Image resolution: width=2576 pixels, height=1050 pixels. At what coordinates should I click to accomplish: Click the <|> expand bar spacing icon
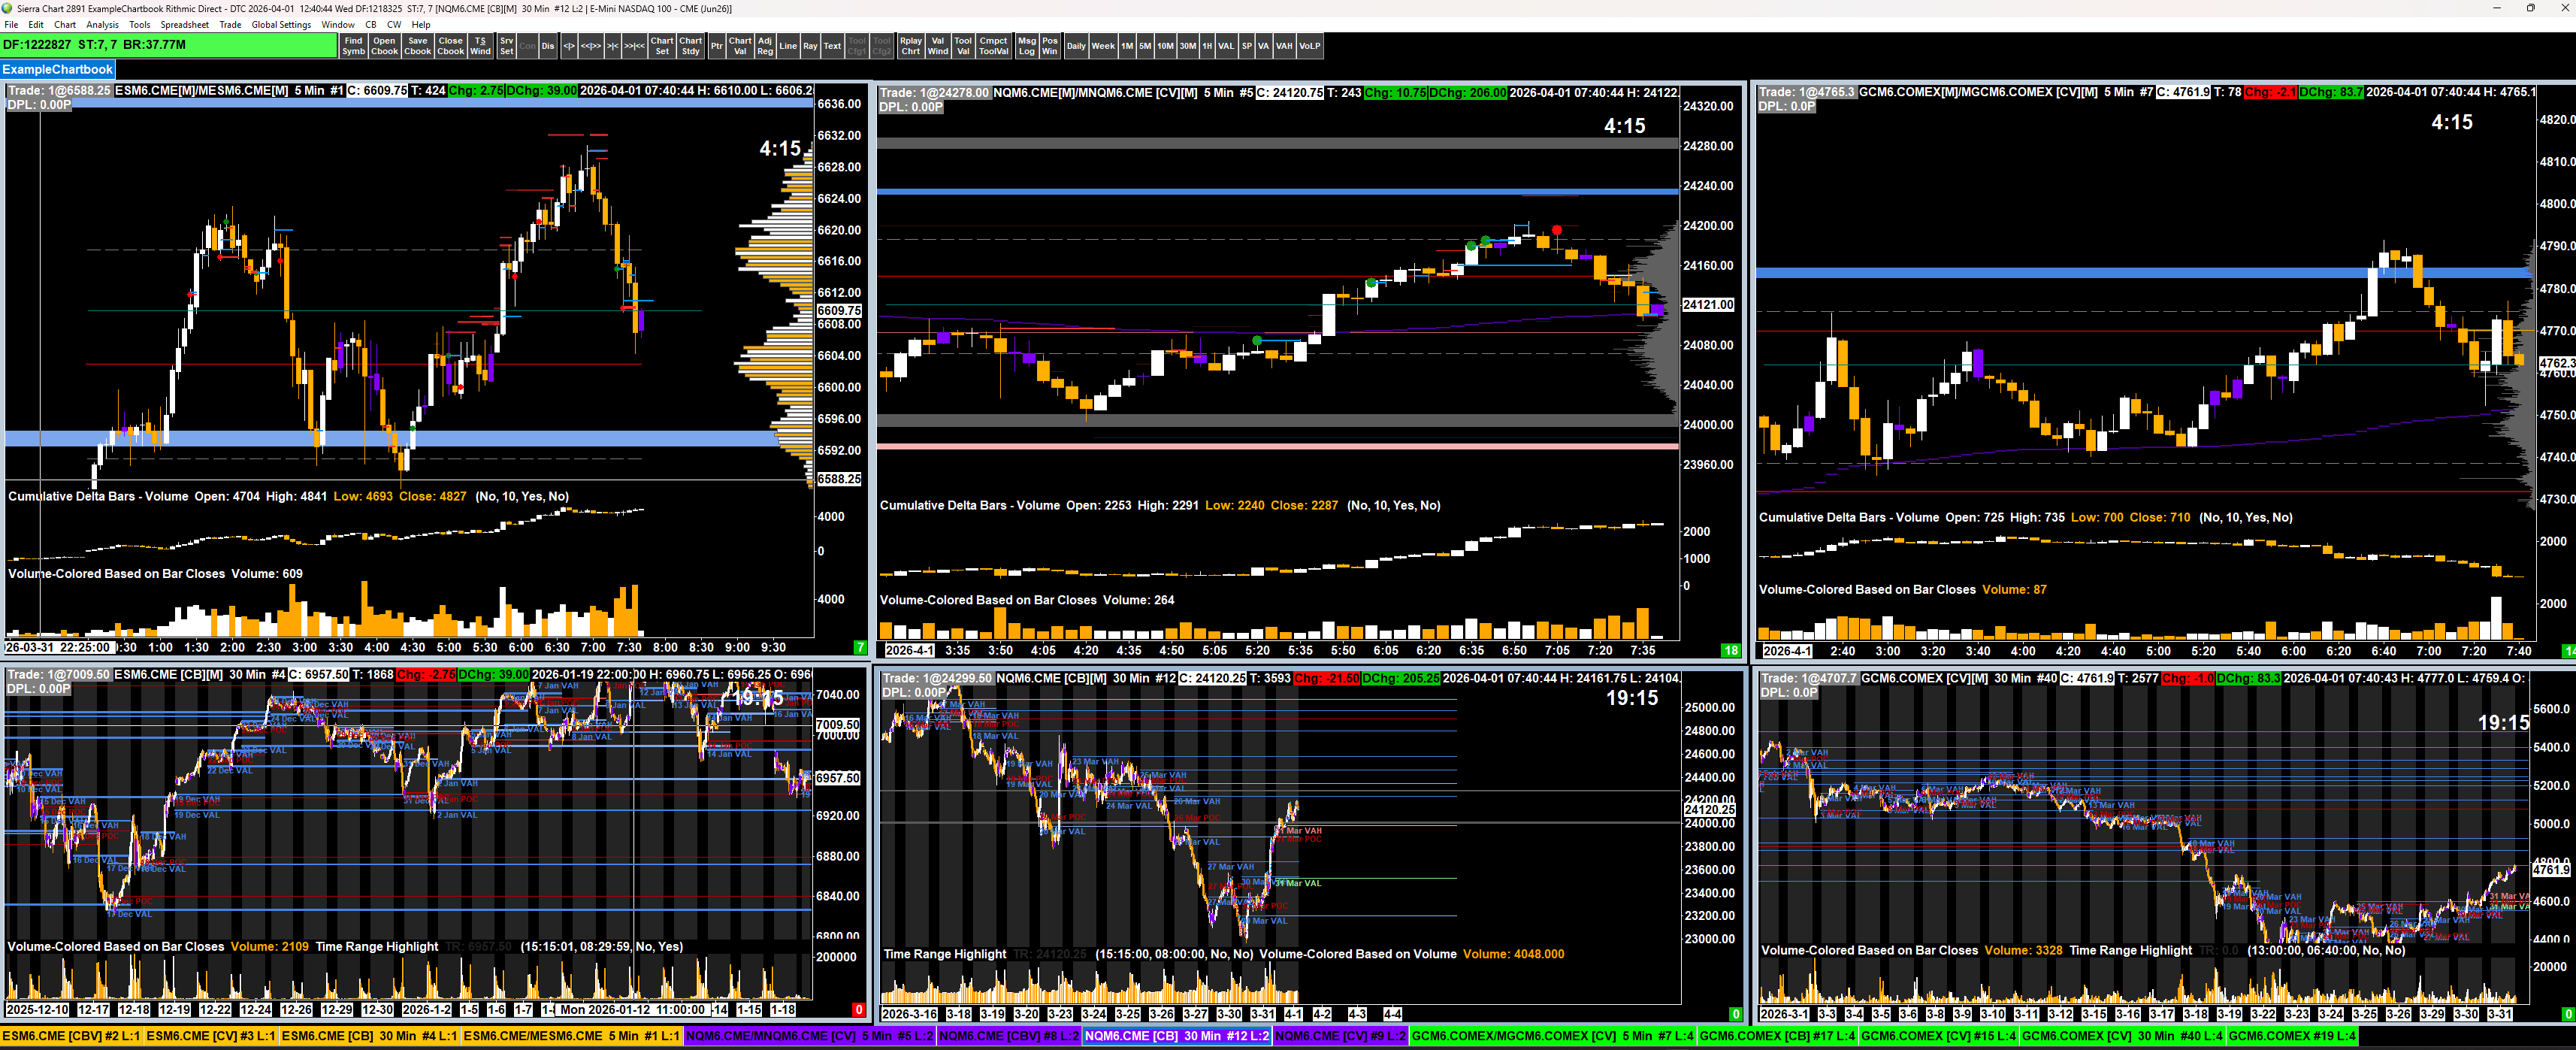pyautogui.click(x=569, y=46)
